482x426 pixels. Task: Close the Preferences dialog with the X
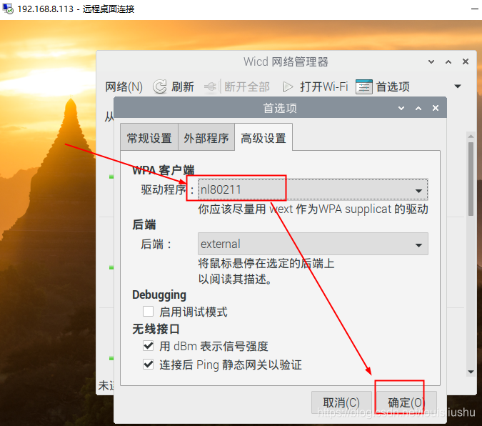point(436,108)
